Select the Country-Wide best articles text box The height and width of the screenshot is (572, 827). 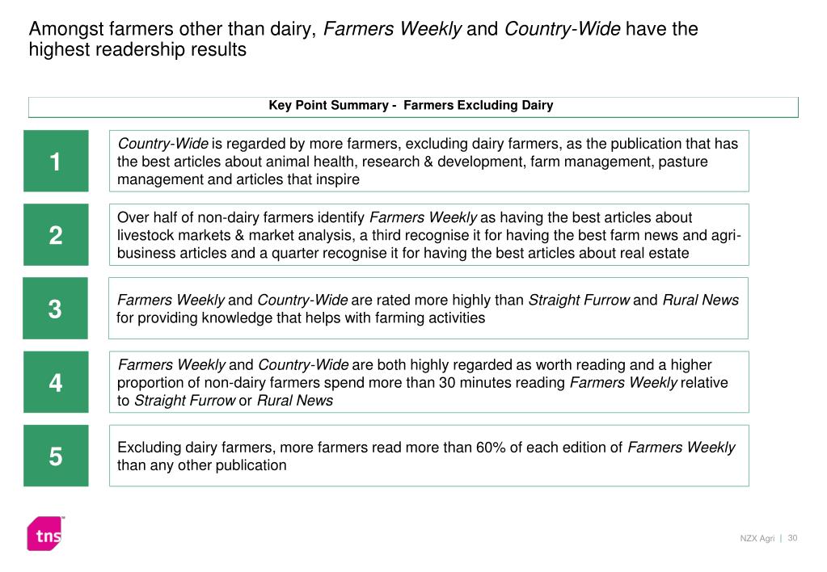428,161
